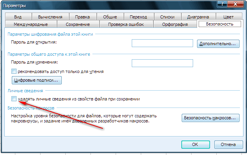Click Параметры общего доступа к этой книге heading
This screenshot has width=247, height=155.
[49, 54]
